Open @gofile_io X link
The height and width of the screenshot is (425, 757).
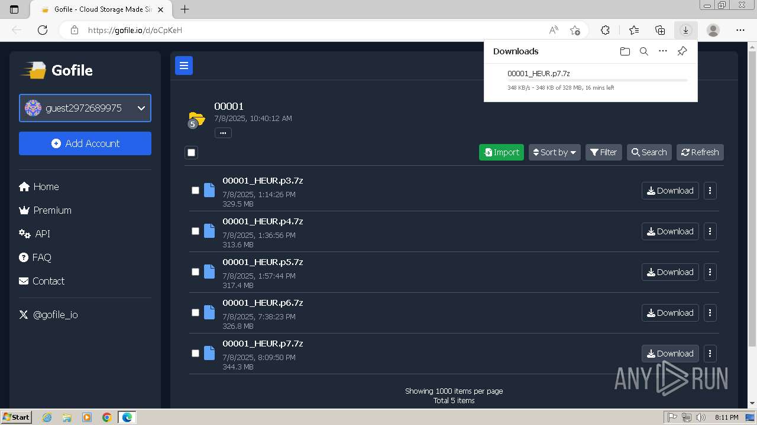pyautogui.click(x=48, y=315)
